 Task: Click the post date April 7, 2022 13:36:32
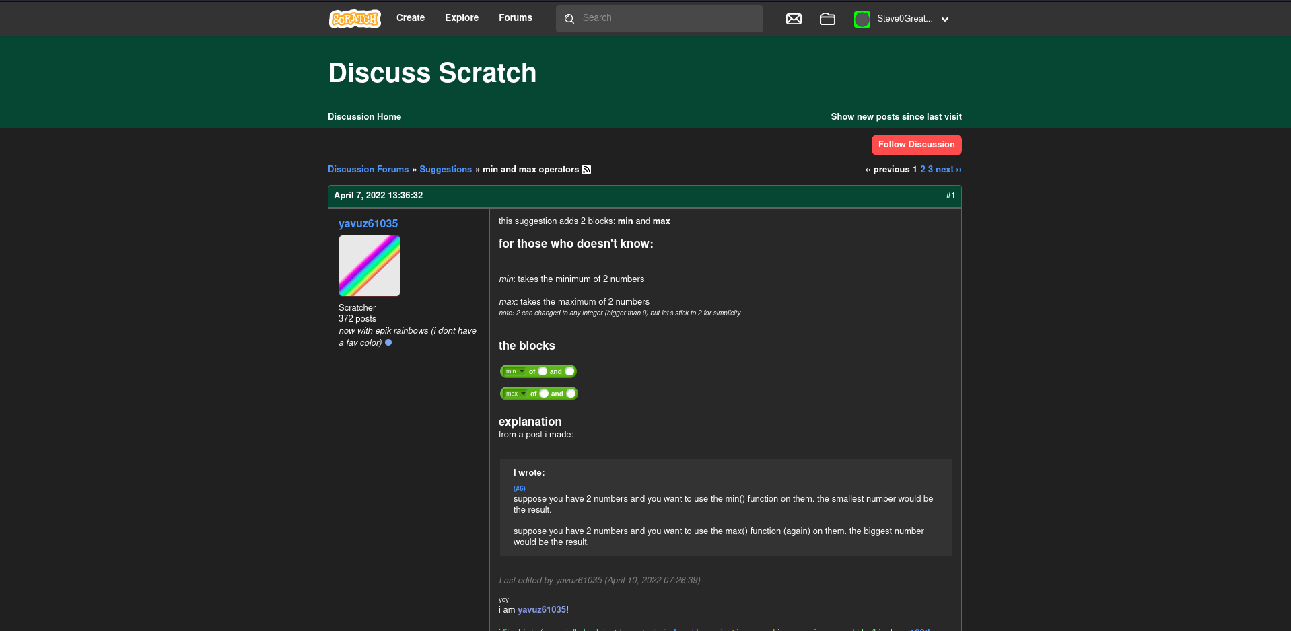[x=378, y=196]
